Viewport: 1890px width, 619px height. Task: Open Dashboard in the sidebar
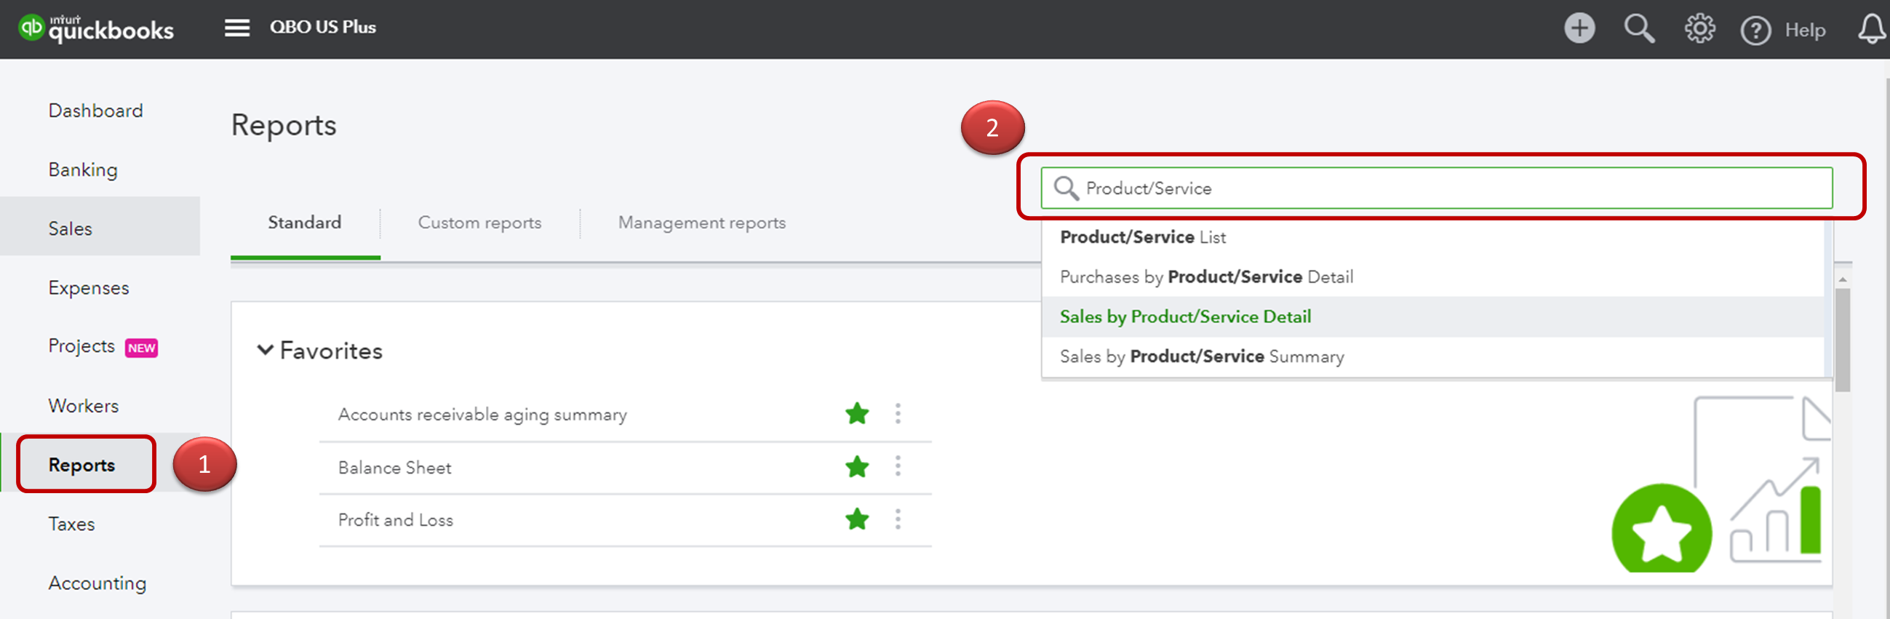[95, 111]
